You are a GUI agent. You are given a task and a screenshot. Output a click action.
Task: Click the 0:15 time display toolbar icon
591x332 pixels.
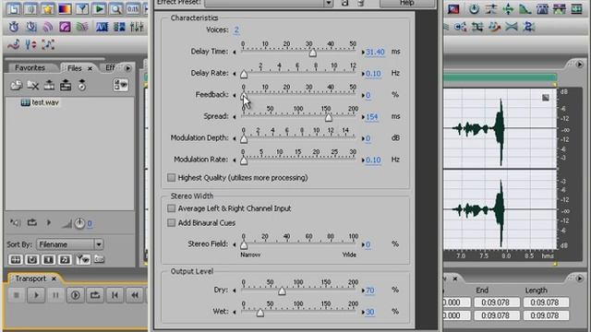coord(133,9)
